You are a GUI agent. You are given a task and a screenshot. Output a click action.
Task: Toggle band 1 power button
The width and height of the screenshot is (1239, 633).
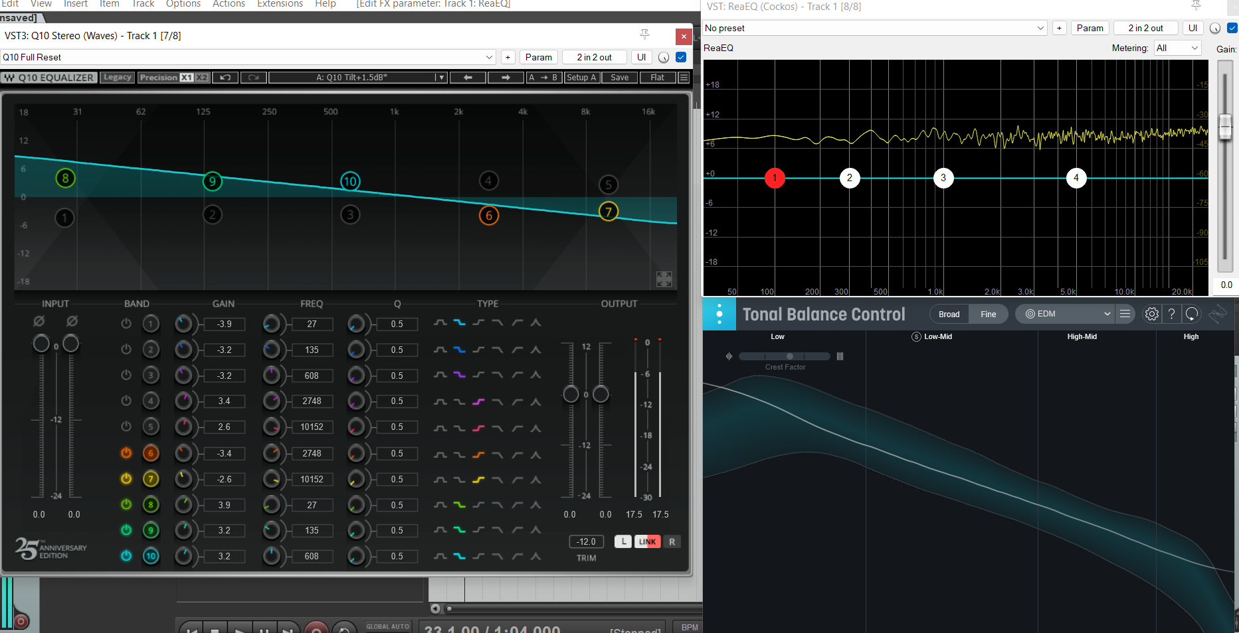(x=126, y=324)
